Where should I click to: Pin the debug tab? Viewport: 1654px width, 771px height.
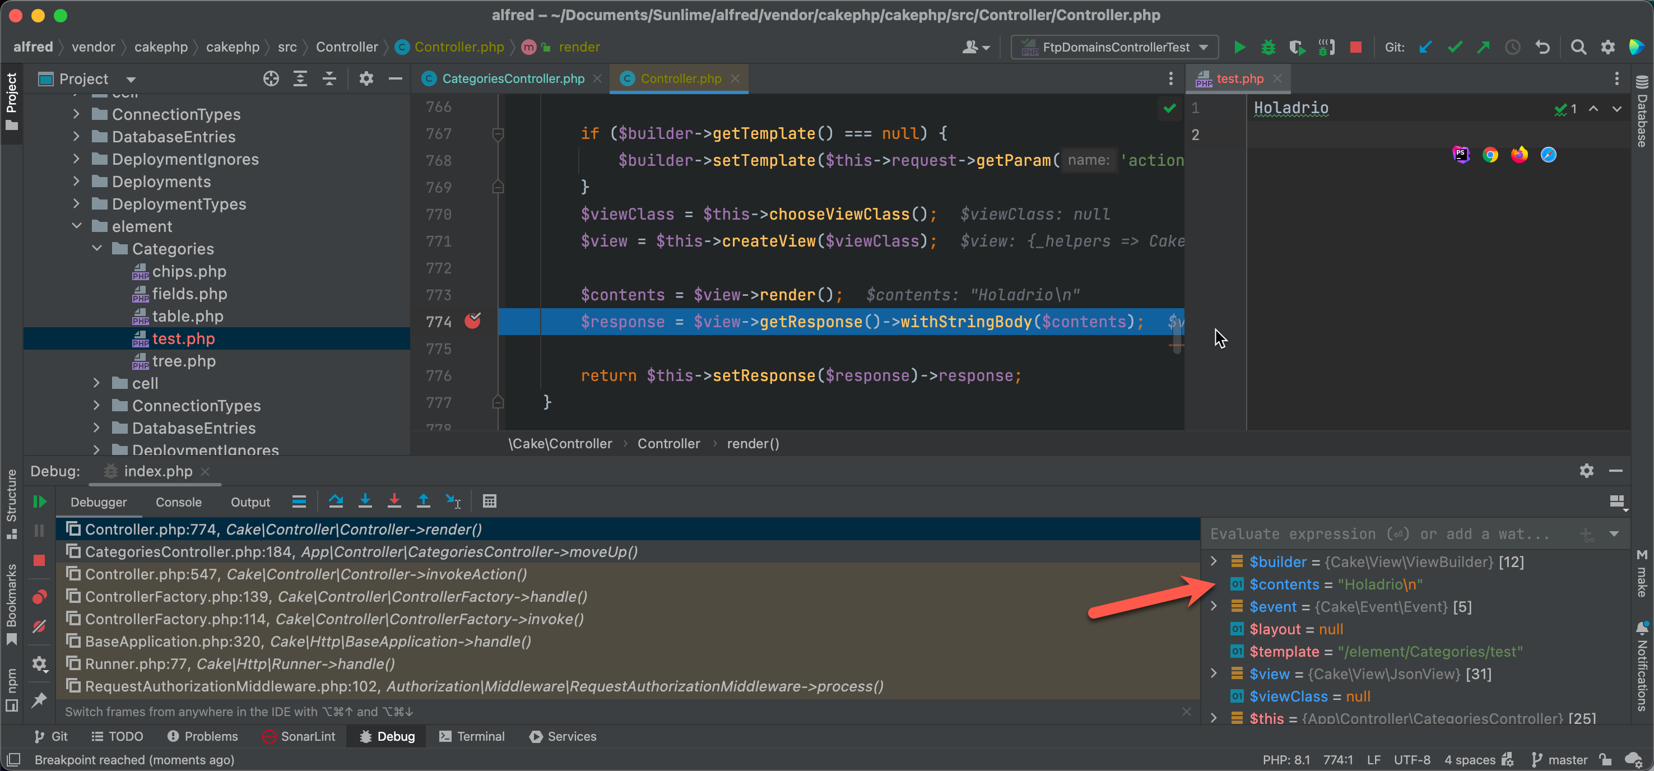coord(39,700)
